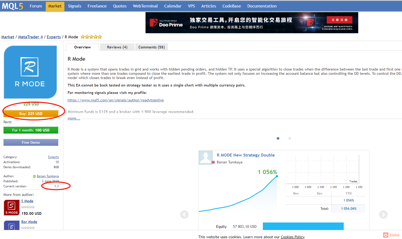The width and height of the screenshot is (402, 239).
Task: Click the Buy: 225 USD button
Action: [x=31, y=114]
